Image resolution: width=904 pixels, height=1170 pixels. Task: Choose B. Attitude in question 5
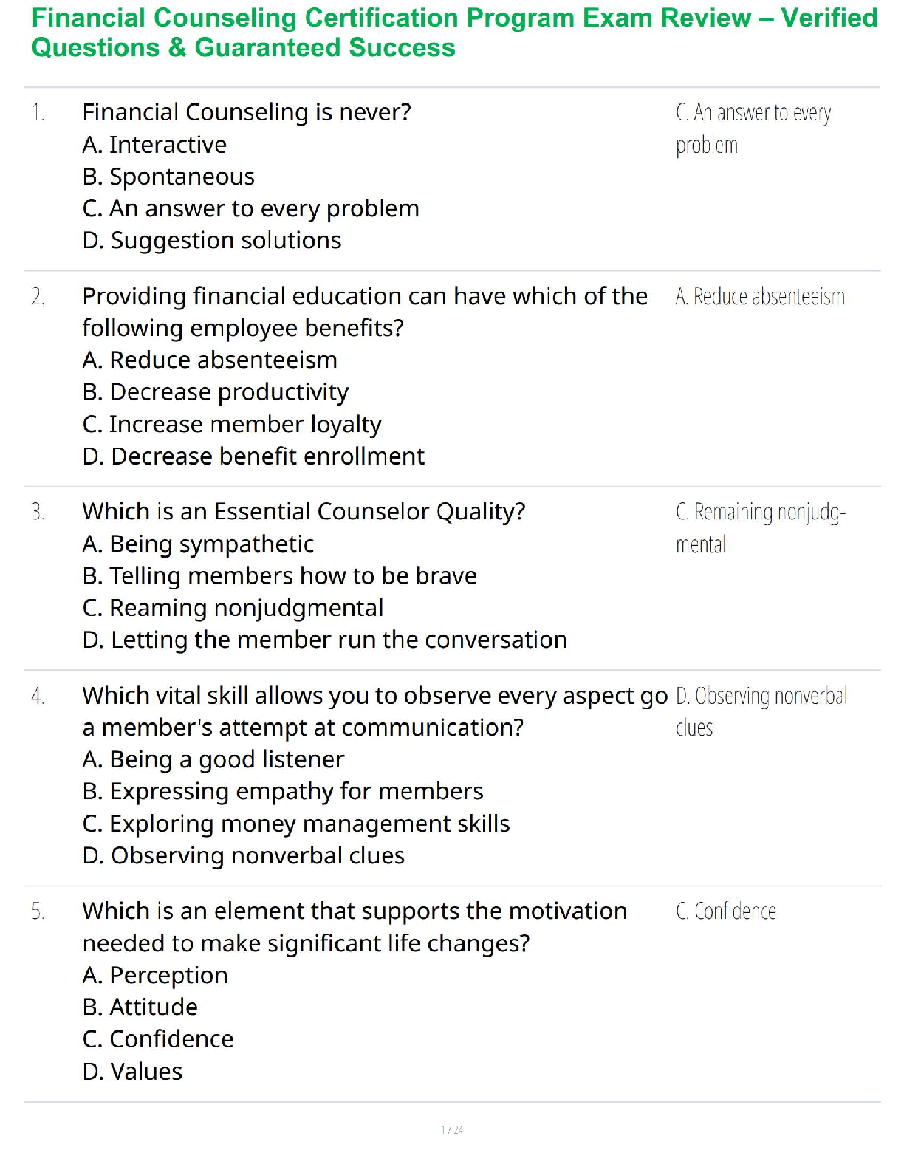pyautogui.click(x=140, y=1007)
